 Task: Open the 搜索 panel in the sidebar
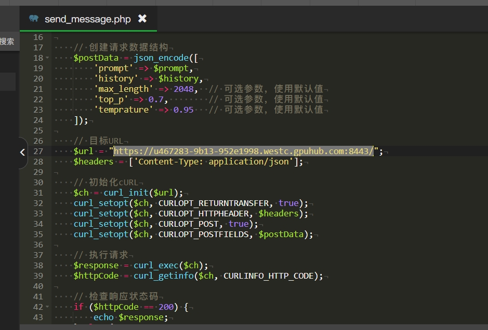coord(7,42)
